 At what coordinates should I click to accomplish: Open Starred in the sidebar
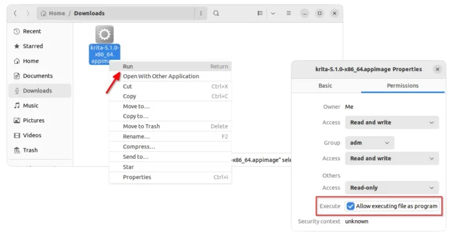40,46
